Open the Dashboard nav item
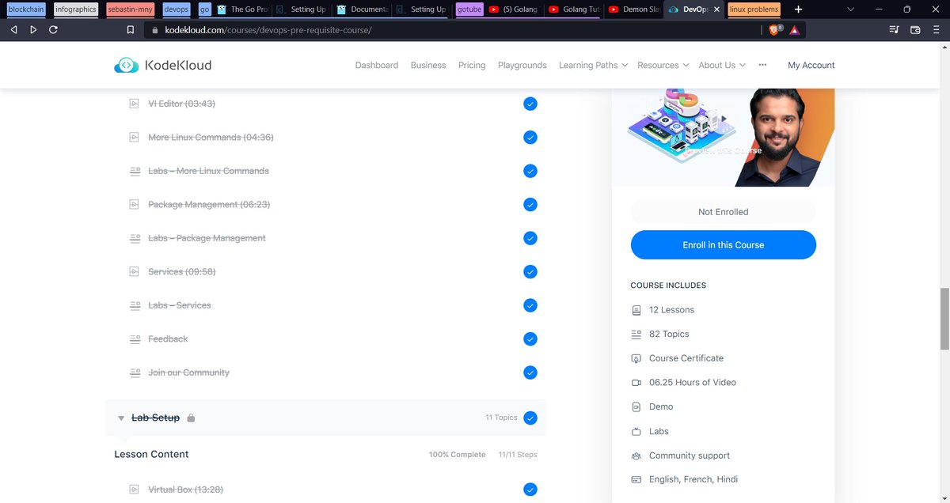Viewport: 950px width, 503px height. tap(377, 65)
